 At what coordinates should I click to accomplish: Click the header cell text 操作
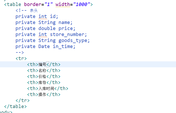click(x=42, y=94)
